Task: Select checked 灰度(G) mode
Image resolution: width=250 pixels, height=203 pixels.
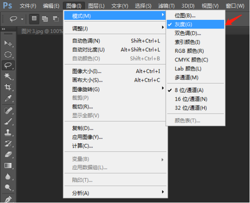Action: click(195, 24)
